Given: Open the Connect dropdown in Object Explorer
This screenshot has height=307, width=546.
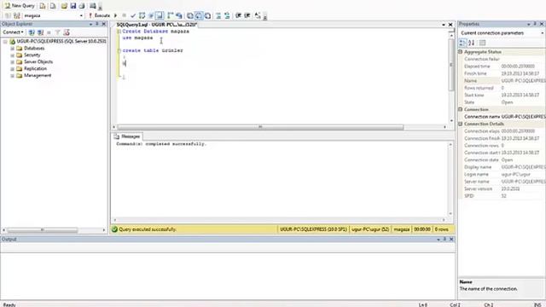Looking at the screenshot, I should [14, 32].
